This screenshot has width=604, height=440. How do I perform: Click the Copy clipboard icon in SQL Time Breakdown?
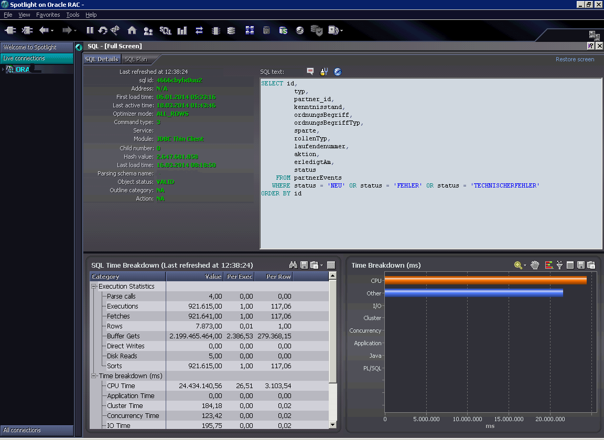pyautogui.click(x=315, y=265)
